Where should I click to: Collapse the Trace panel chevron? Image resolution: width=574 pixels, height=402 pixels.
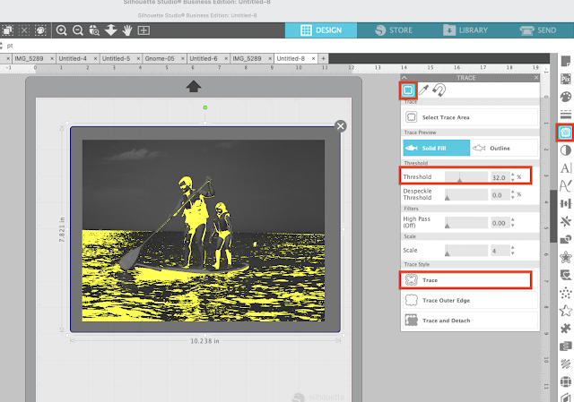404,78
